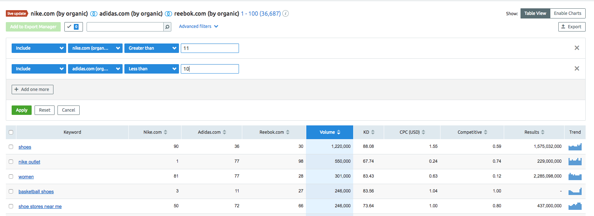
Task: Remove the adidas.com filter row
Action: coord(577,68)
